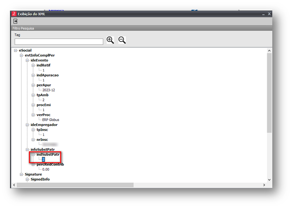Collapse the indRetif node
Image resolution: width=292 pixels, height=208 pixels.
point(33,65)
